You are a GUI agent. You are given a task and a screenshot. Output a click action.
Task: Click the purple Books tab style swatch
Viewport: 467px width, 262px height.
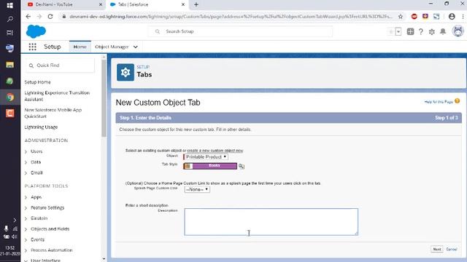210,166
